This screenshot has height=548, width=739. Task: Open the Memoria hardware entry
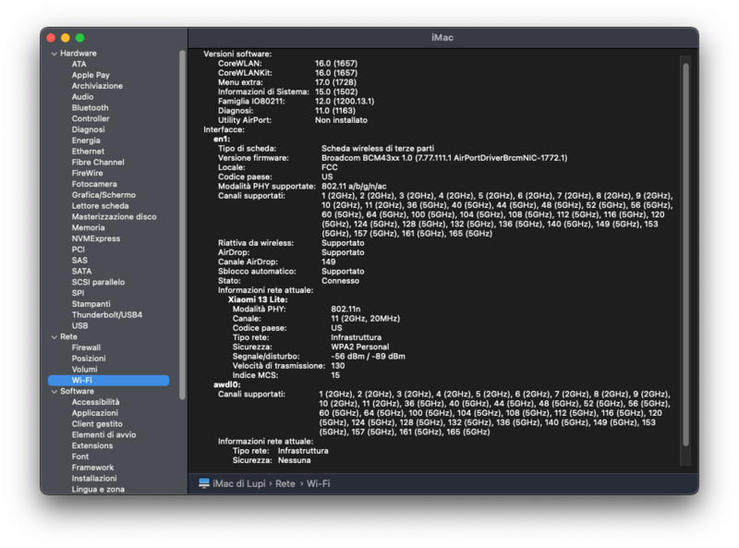[88, 227]
